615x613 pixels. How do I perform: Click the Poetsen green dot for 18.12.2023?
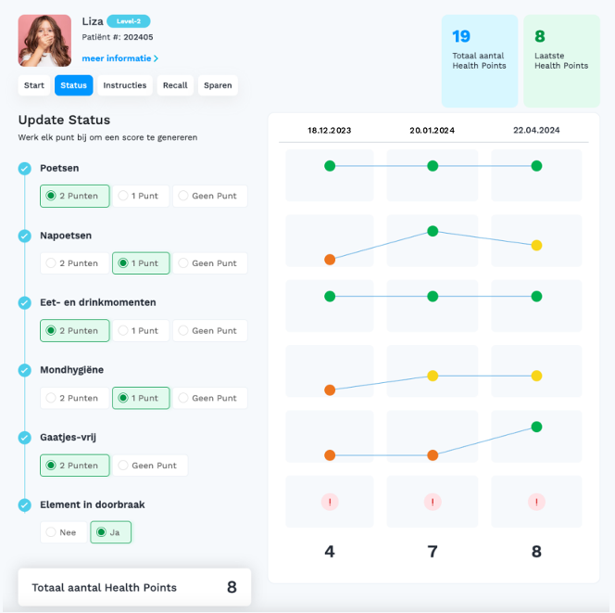tap(330, 166)
